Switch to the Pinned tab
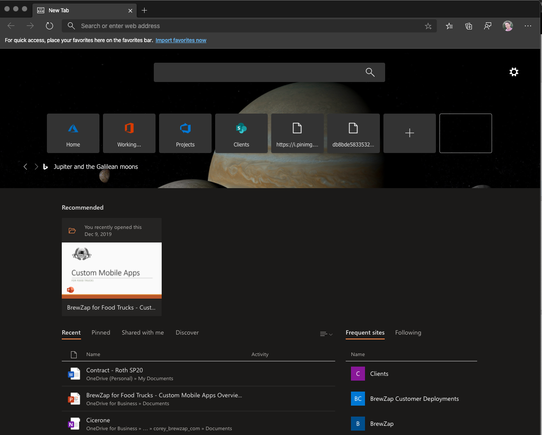 [x=101, y=333]
